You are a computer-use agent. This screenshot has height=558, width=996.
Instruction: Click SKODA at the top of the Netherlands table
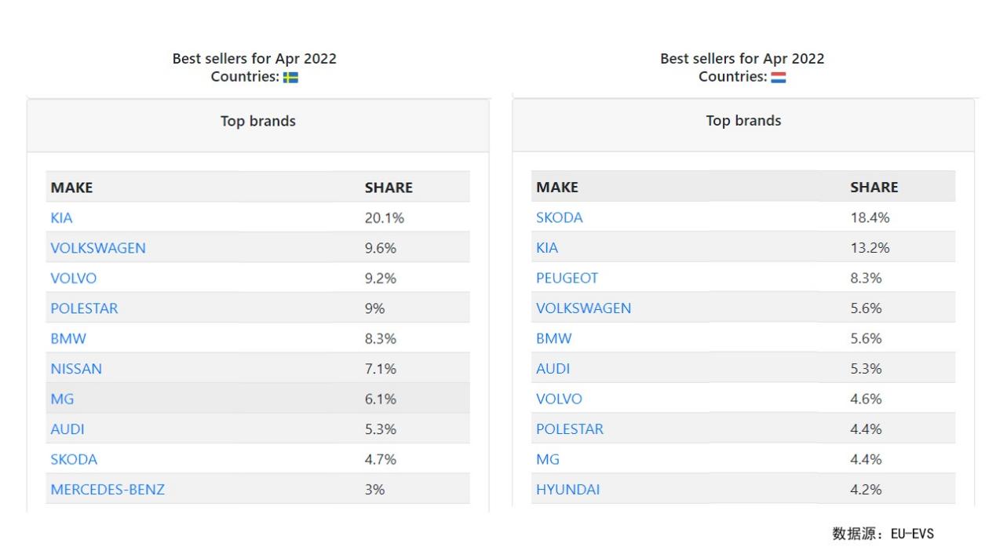(x=560, y=217)
